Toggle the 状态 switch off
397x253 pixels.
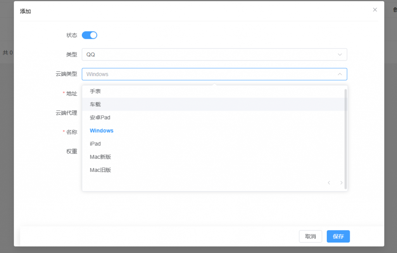tap(90, 35)
